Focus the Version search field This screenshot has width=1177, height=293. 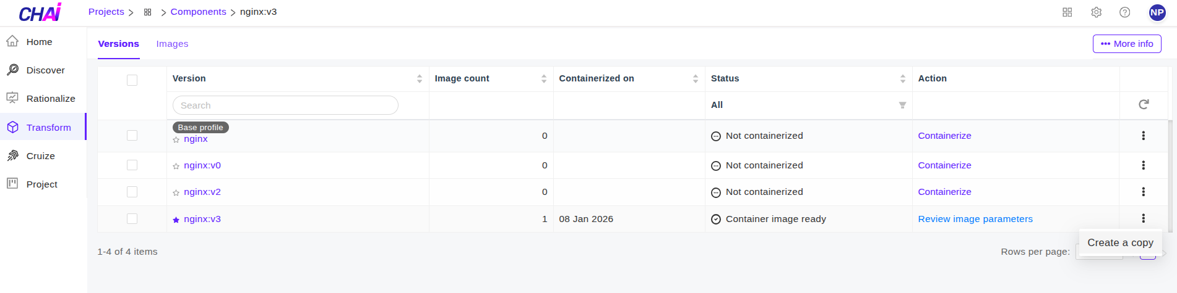[x=285, y=105]
